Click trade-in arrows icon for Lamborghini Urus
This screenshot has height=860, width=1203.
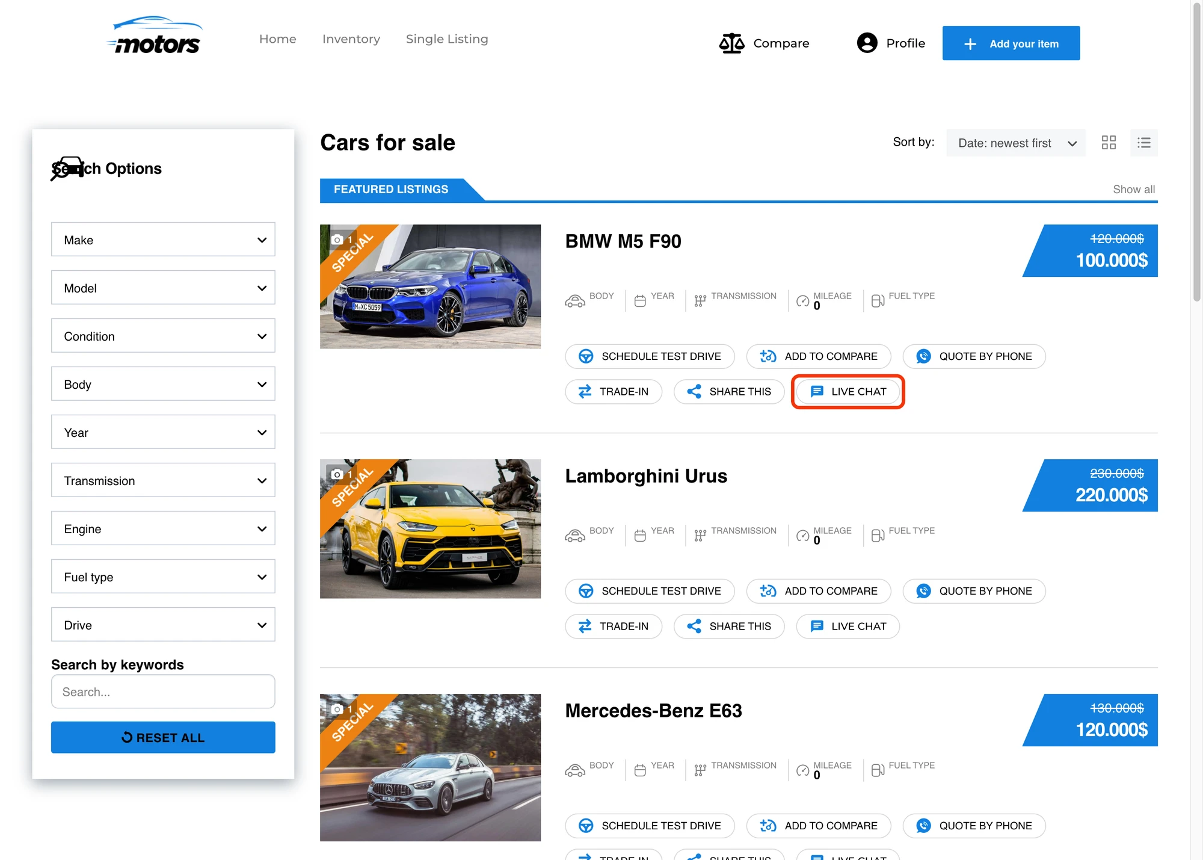[x=585, y=626]
